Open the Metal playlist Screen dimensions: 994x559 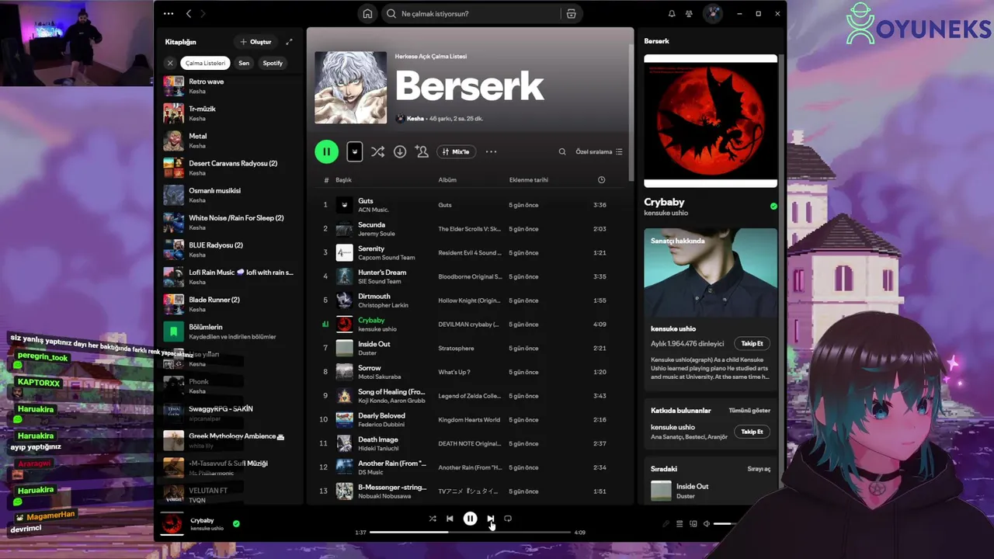click(228, 141)
